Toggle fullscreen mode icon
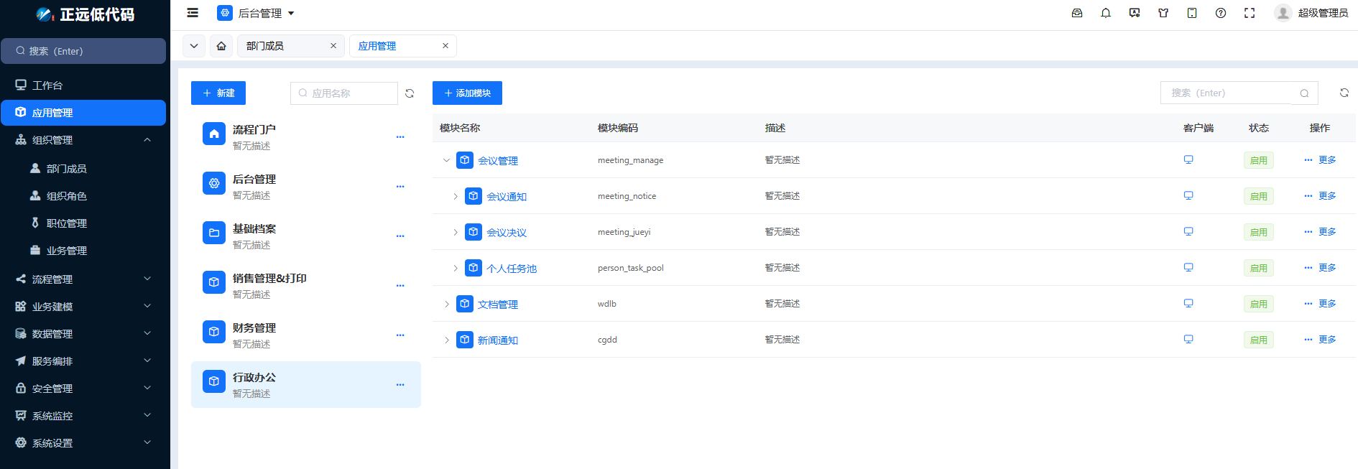 [1250, 13]
